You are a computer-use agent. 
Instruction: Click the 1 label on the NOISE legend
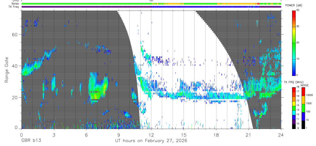[306, 128]
